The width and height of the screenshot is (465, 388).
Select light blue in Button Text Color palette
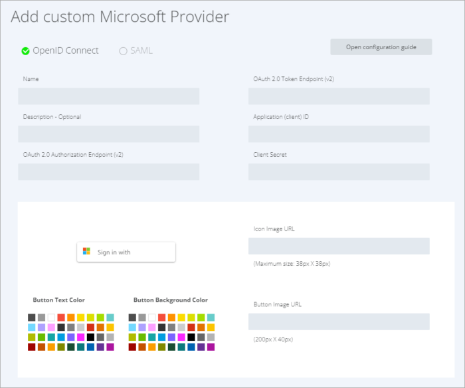pyautogui.click(x=32, y=327)
